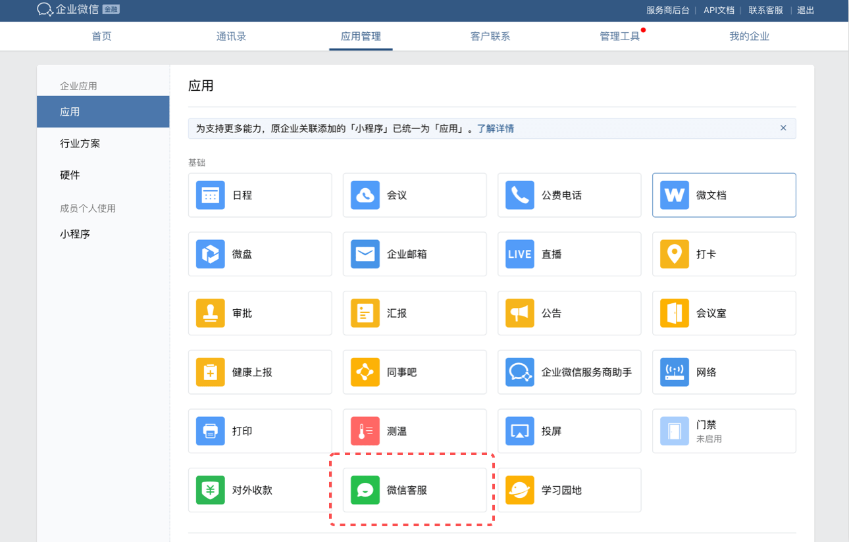Open the 微文档 W icon

pos(674,195)
